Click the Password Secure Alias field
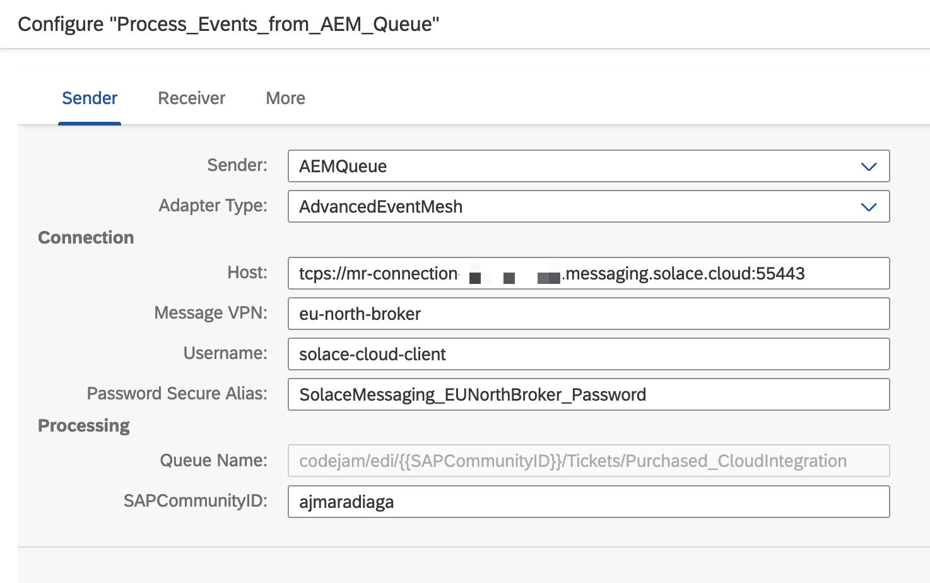930x583 pixels. (589, 394)
